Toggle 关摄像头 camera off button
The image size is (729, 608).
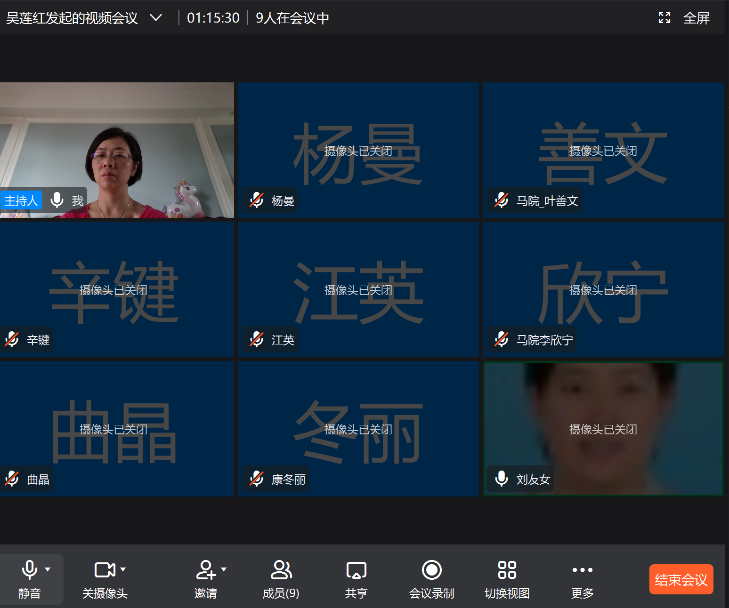(x=104, y=570)
